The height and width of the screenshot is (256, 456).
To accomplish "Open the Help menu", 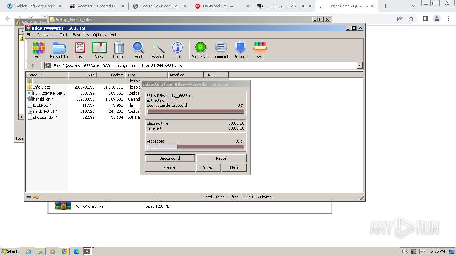I will coord(114,35).
